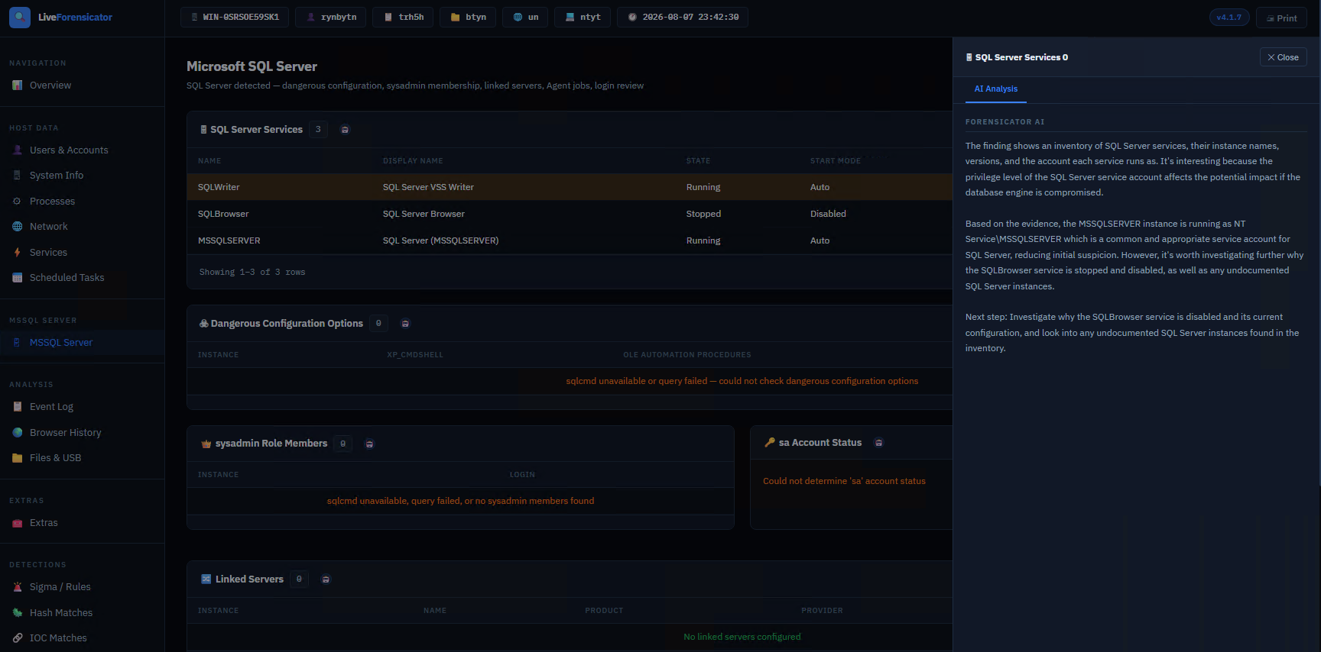
Task: Open the Files & USB folder icon
Action: [17, 458]
